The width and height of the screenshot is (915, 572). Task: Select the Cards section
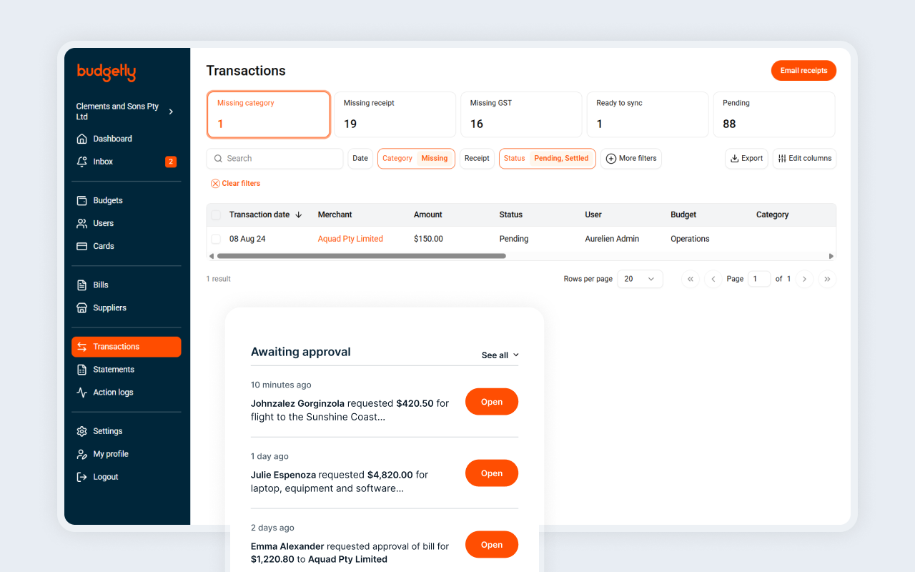103,245
